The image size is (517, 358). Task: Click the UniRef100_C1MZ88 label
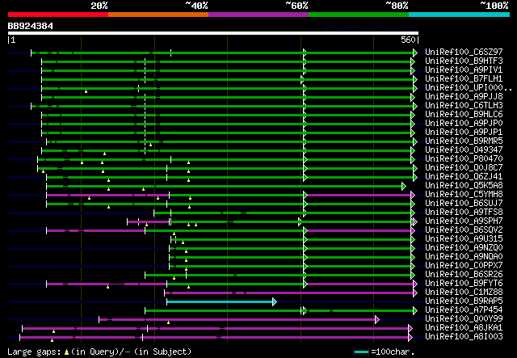(x=464, y=293)
